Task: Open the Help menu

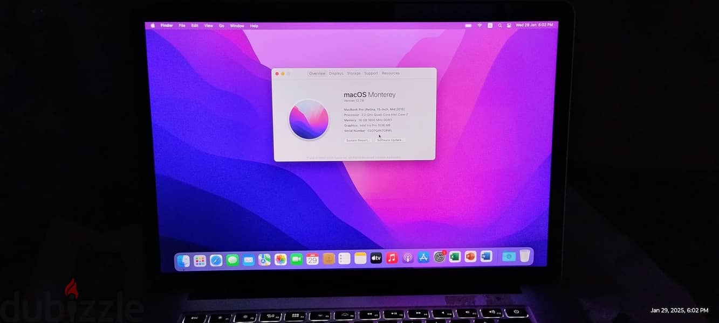Action: coord(254,26)
